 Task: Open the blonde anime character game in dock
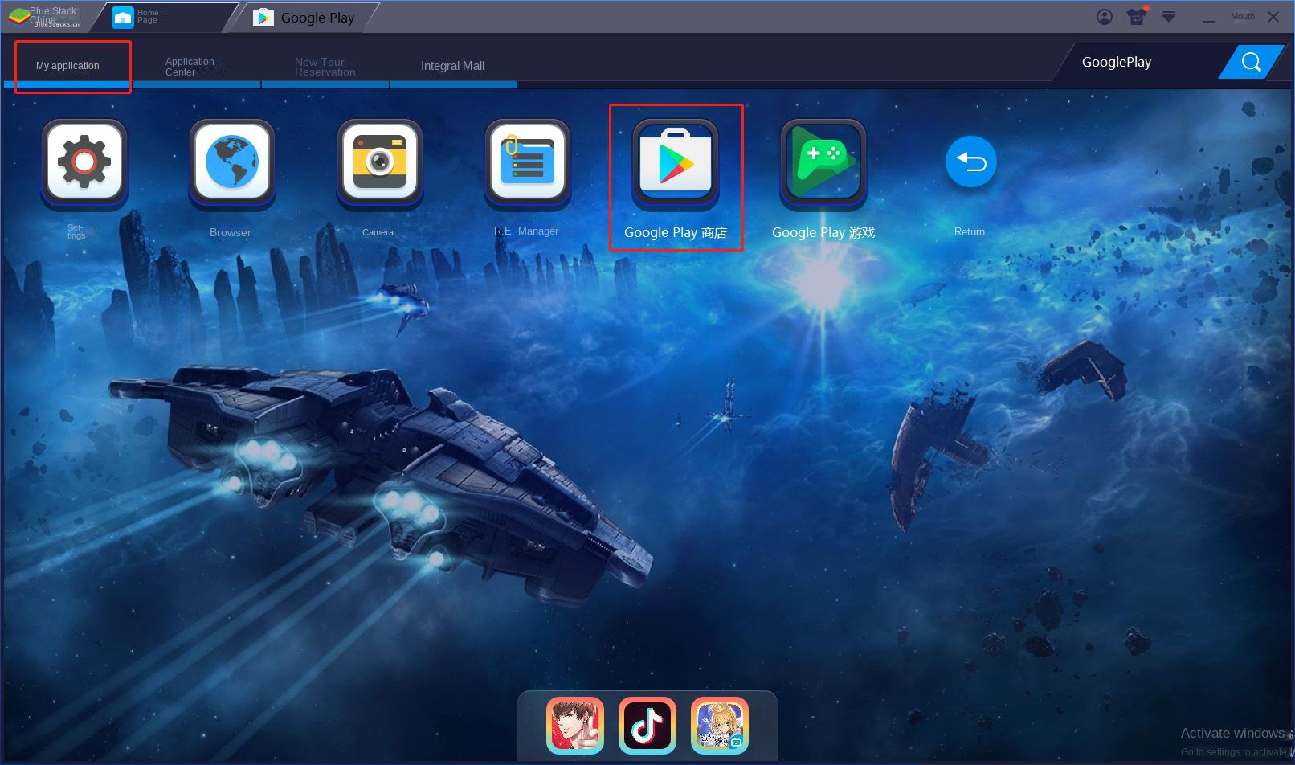point(720,726)
